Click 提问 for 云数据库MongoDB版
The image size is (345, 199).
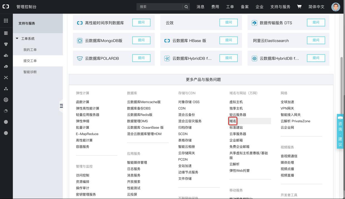point(141,40)
